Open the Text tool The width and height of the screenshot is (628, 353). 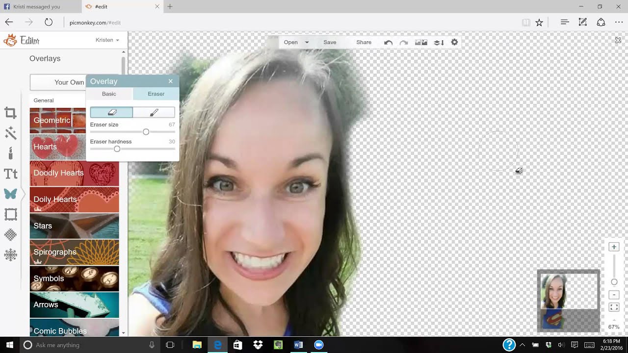[10, 174]
